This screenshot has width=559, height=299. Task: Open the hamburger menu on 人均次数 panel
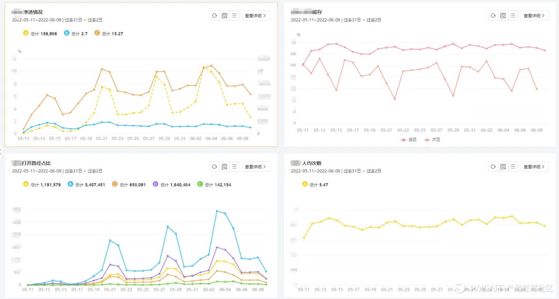(x=512, y=166)
